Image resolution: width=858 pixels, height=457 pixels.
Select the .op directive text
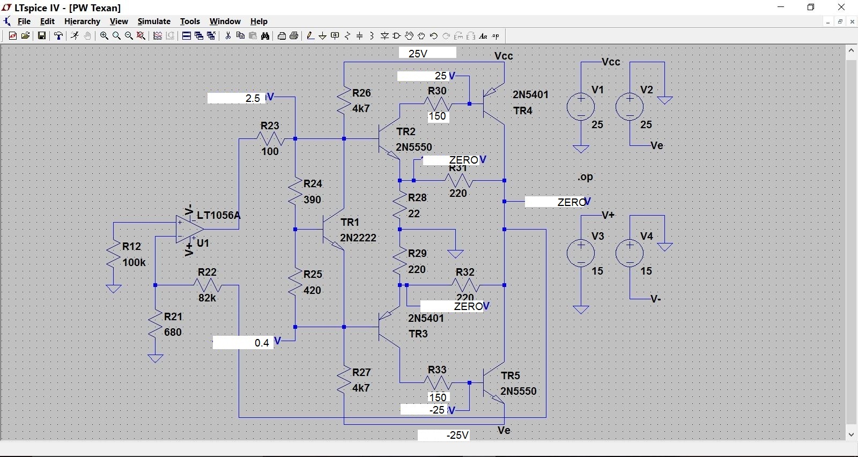[x=585, y=177]
